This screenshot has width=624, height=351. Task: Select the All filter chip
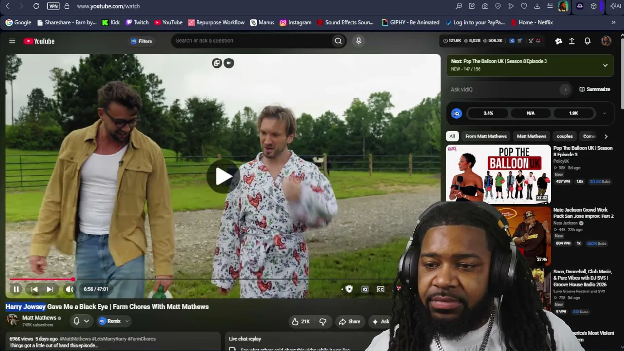452,136
